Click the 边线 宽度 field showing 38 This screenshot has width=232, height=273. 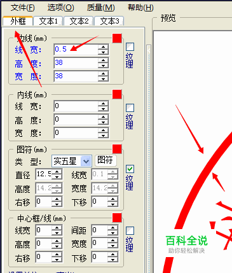point(76,76)
